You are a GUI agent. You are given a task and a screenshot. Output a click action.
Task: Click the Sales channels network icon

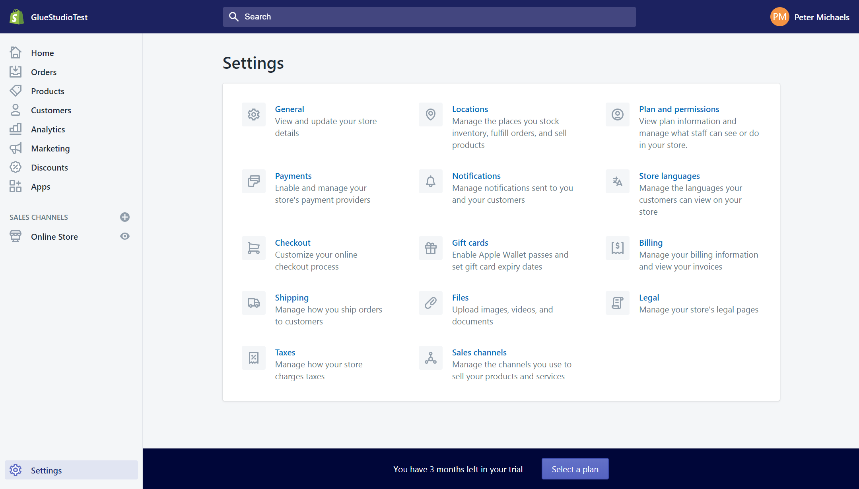(430, 358)
